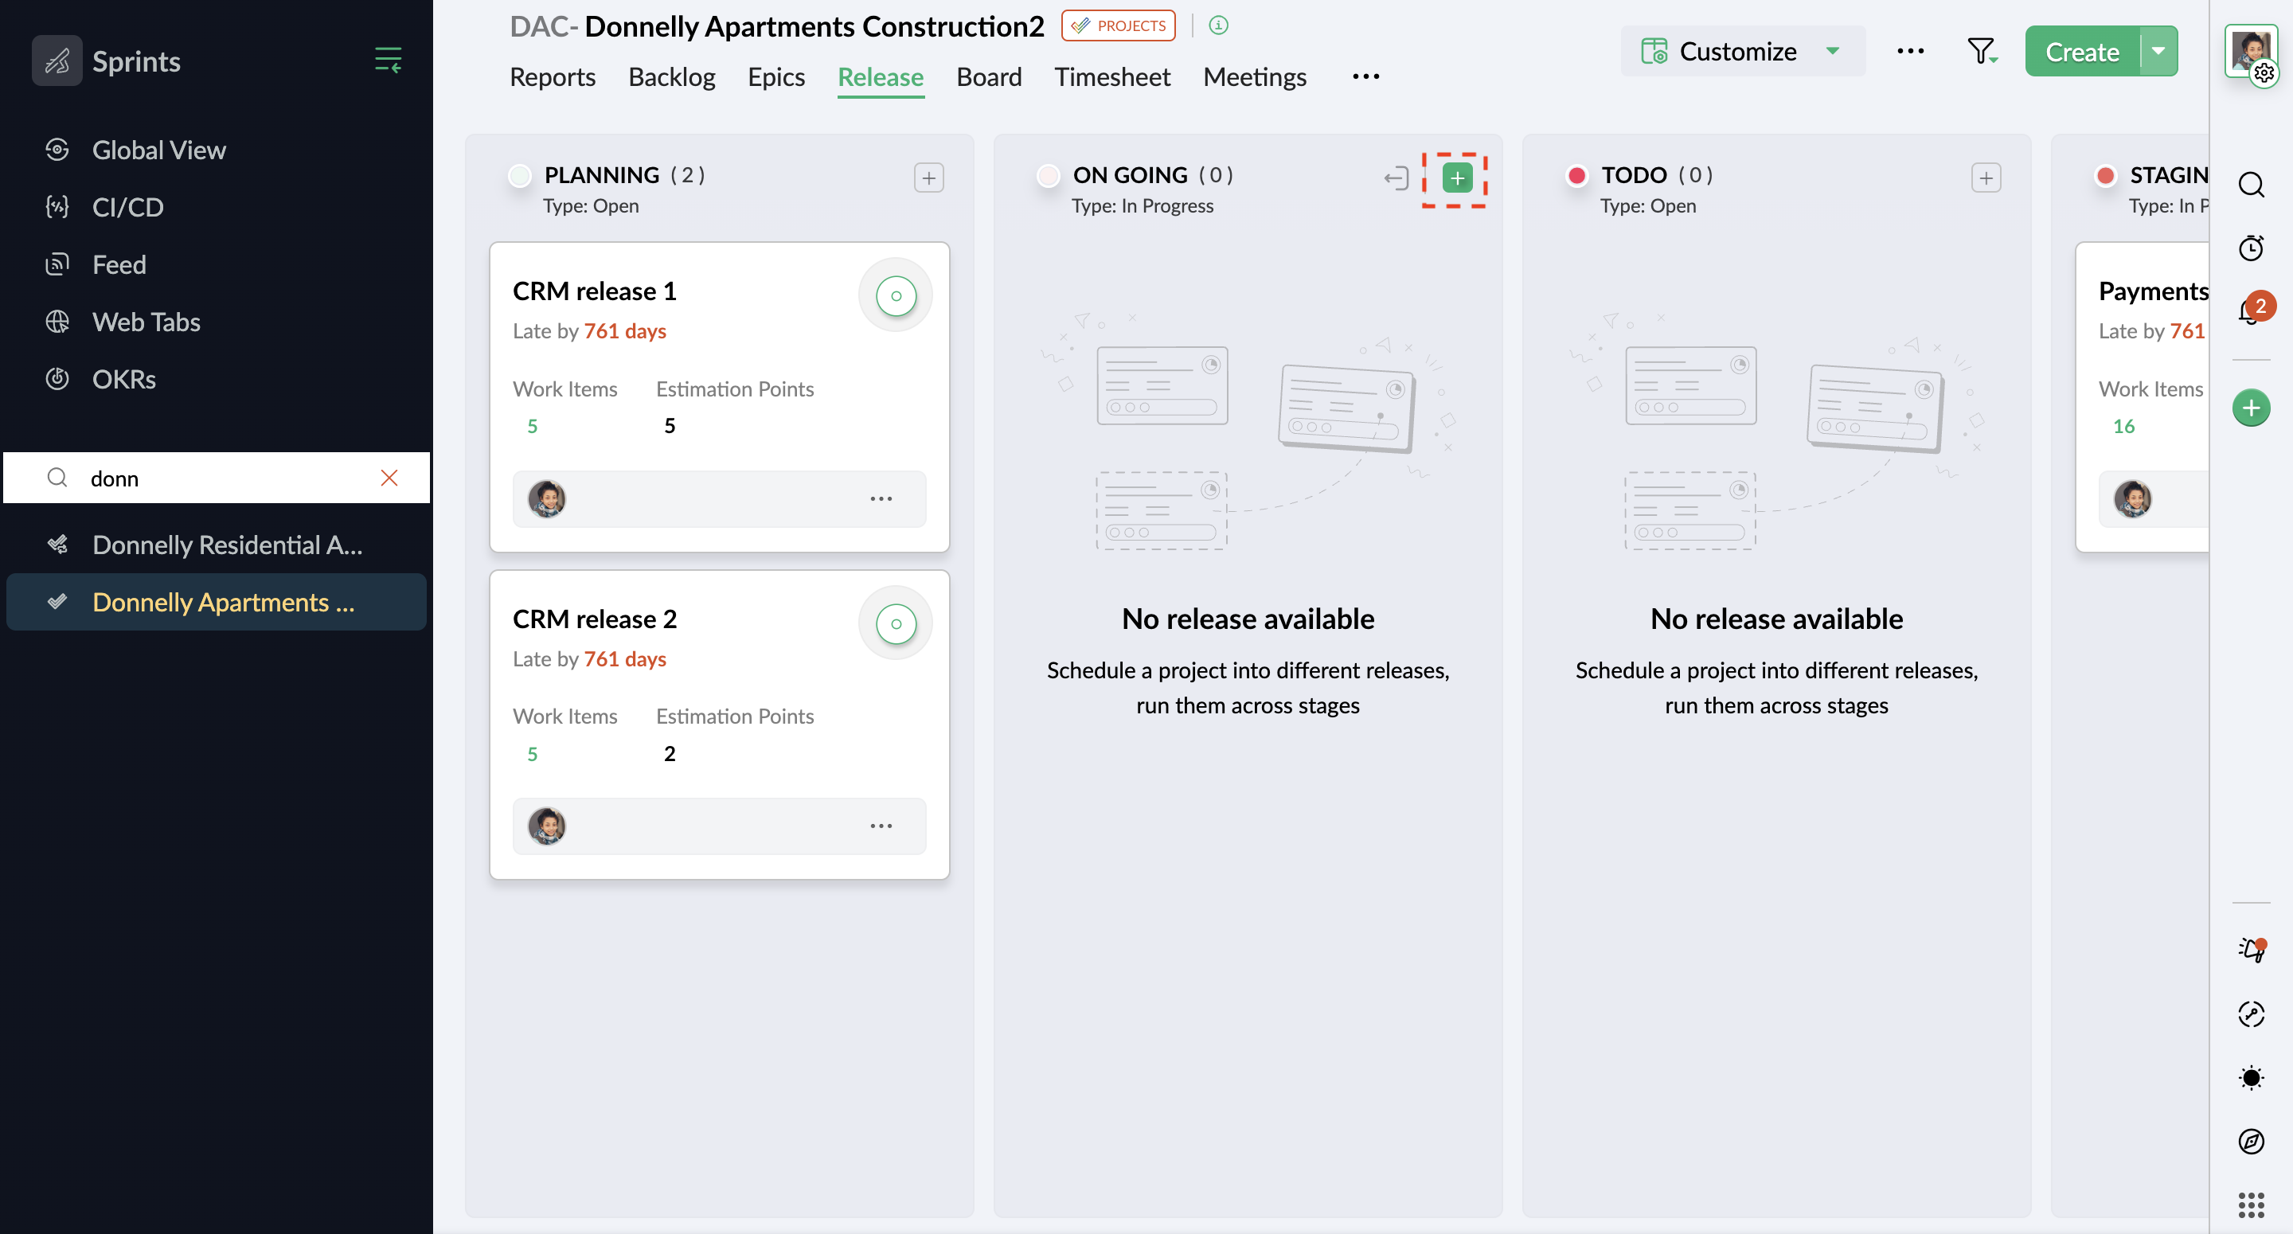
Task: Open the Timesheet tab
Action: [x=1111, y=77]
